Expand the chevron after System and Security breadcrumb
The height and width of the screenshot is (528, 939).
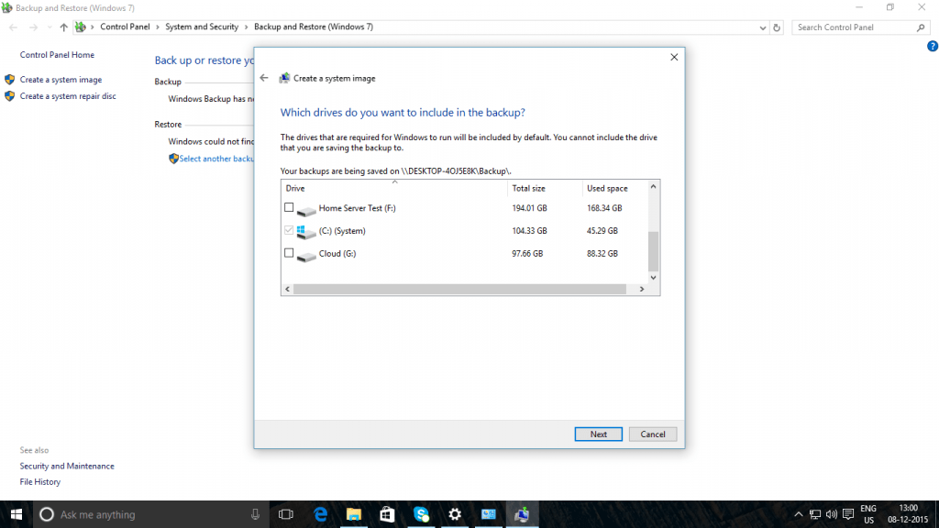[x=246, y=27]
